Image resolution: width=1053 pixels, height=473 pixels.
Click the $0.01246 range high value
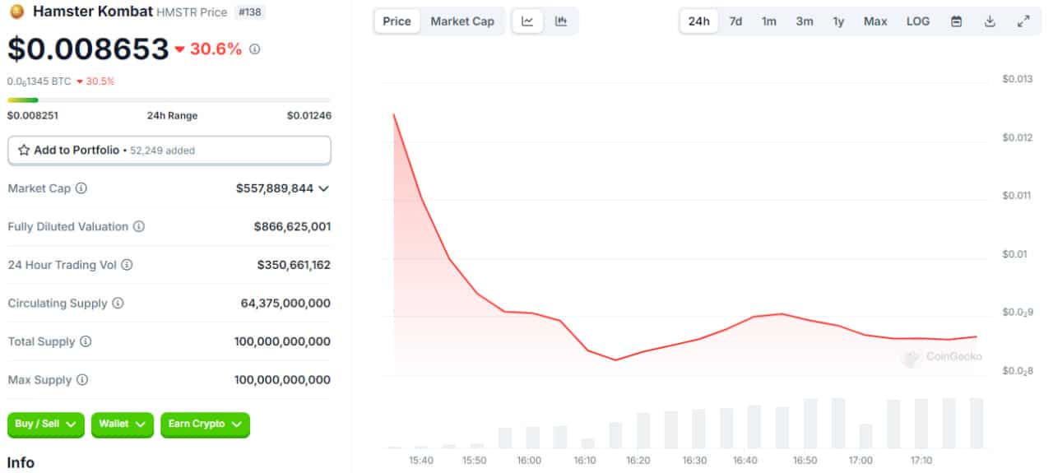tap(309, 116)
